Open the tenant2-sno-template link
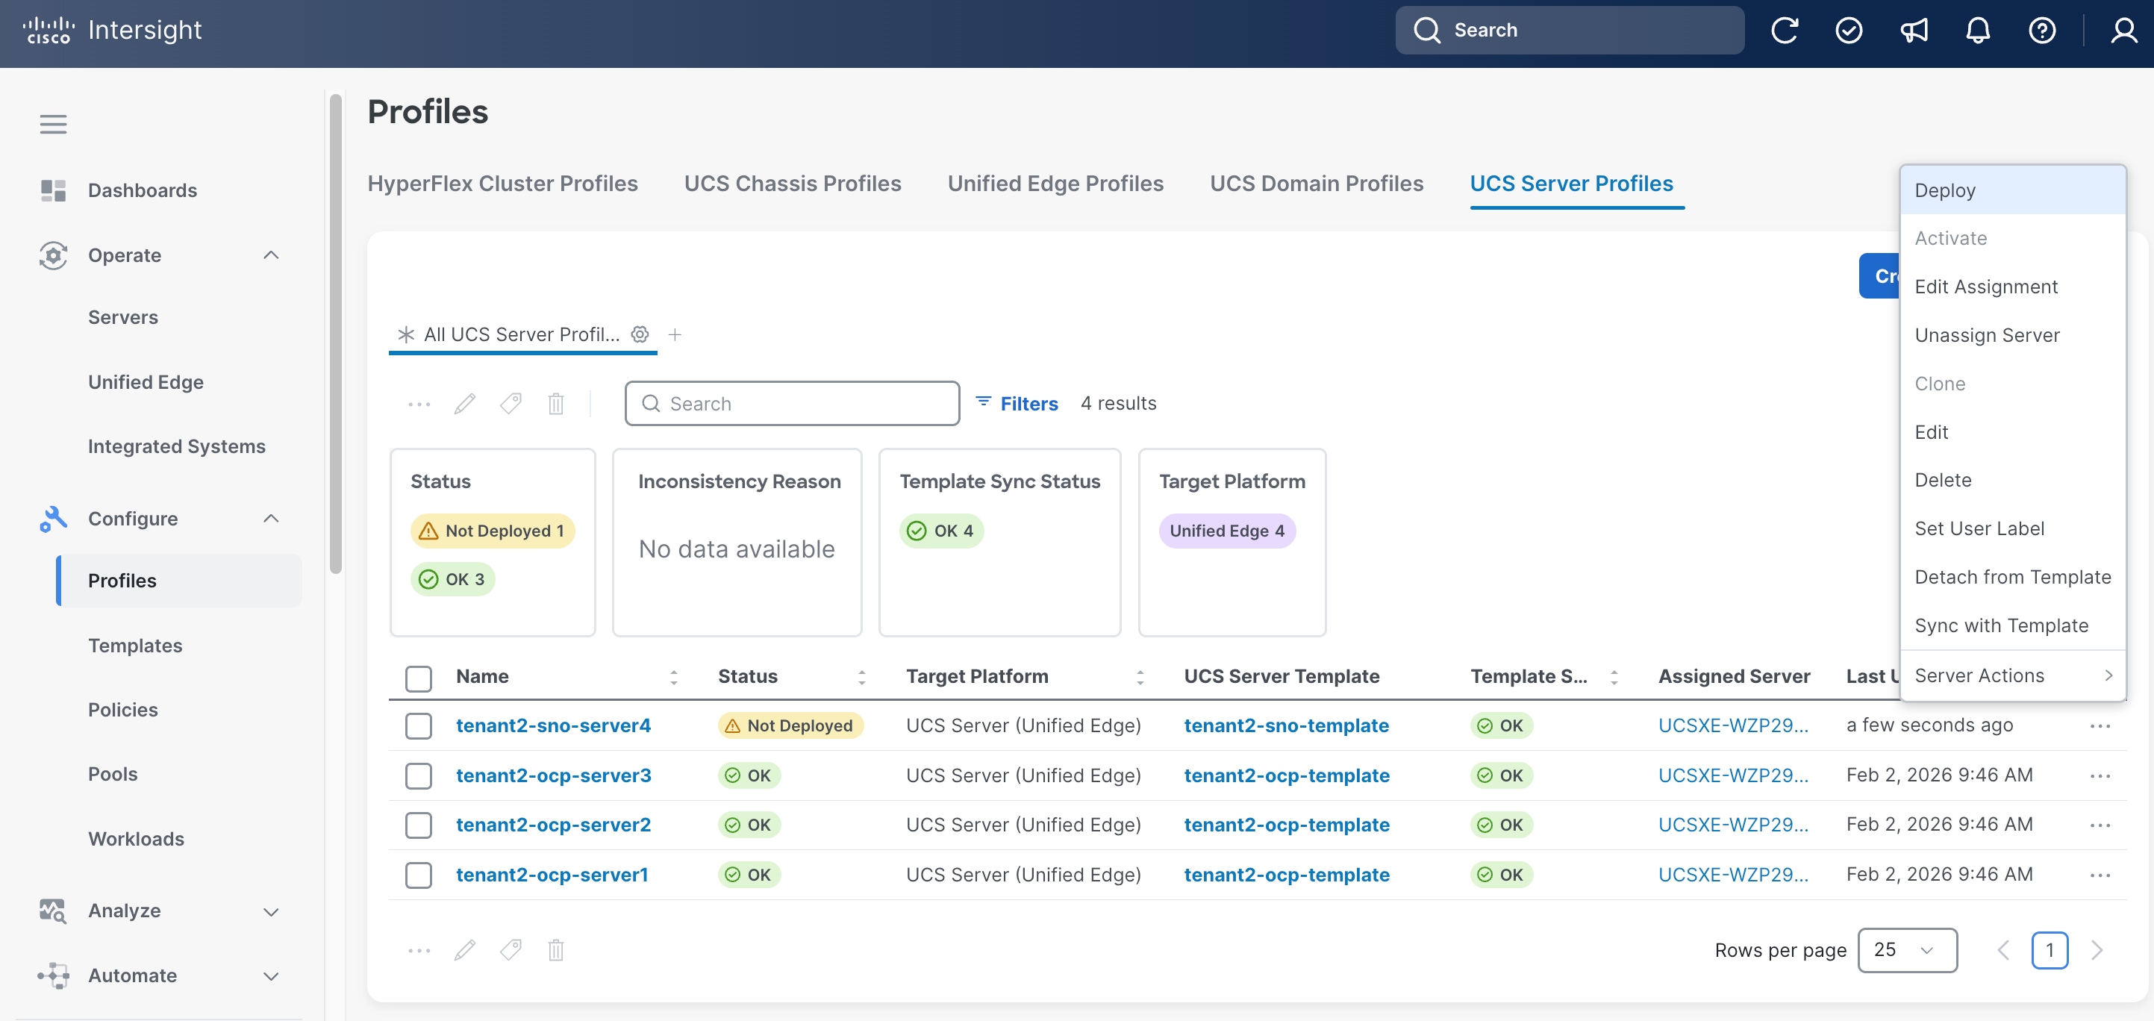 click(x=1286, y=726)
